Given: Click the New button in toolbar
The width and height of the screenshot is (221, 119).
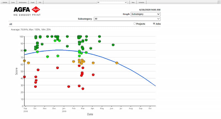Looking at the screenshot, I should [x=133, y=2].
